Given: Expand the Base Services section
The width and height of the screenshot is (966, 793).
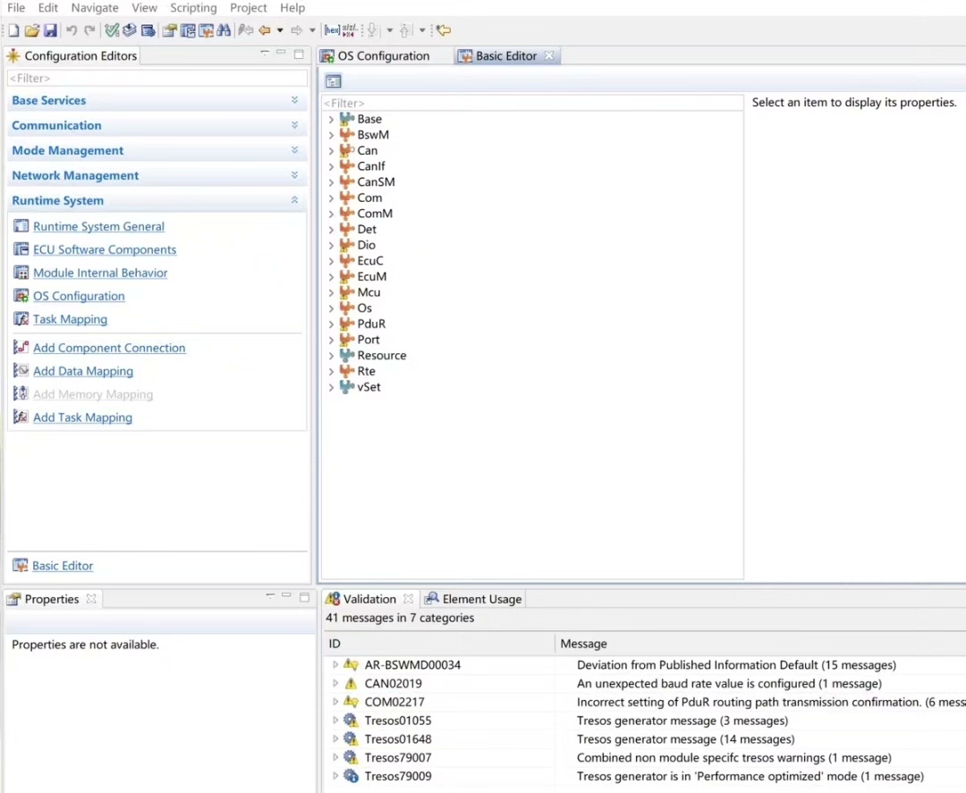Looking at the screenshot, I should pyautogui.click(x=294, y=100).
